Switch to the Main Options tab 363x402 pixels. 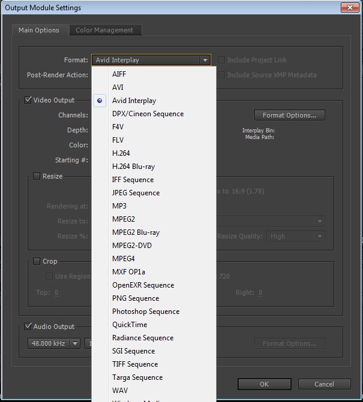(x=39, y=30)
